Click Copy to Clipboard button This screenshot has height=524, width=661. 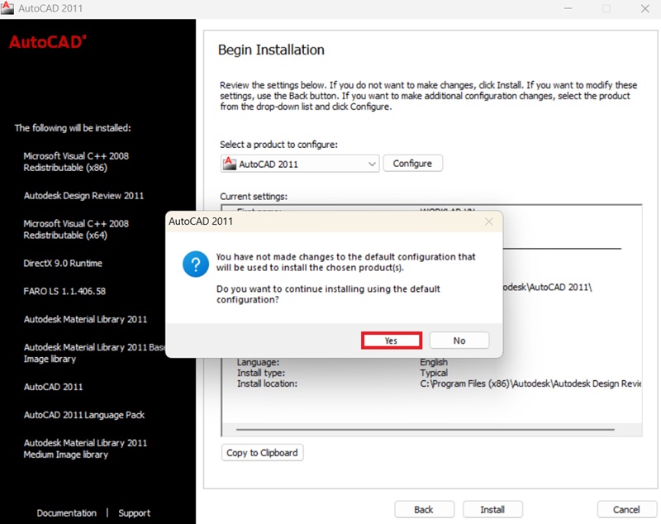point(263,453)
